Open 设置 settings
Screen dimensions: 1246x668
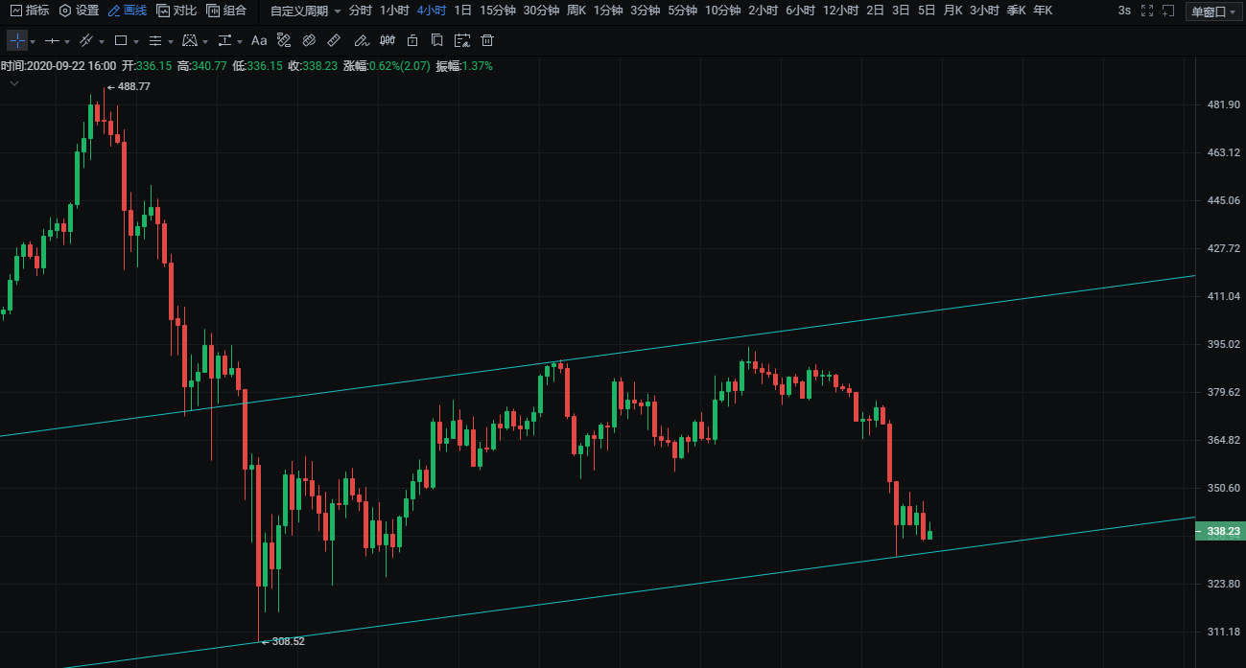(79, 11)
